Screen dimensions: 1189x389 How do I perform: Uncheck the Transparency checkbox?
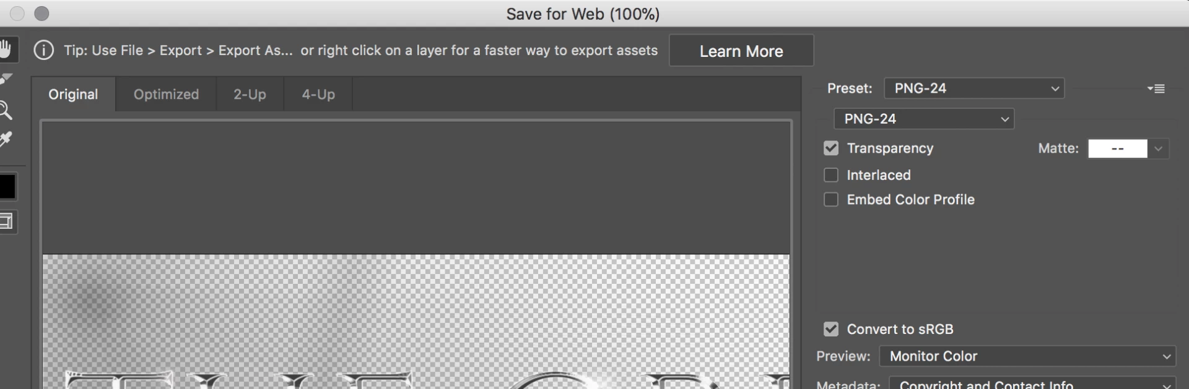coord(831,148)
